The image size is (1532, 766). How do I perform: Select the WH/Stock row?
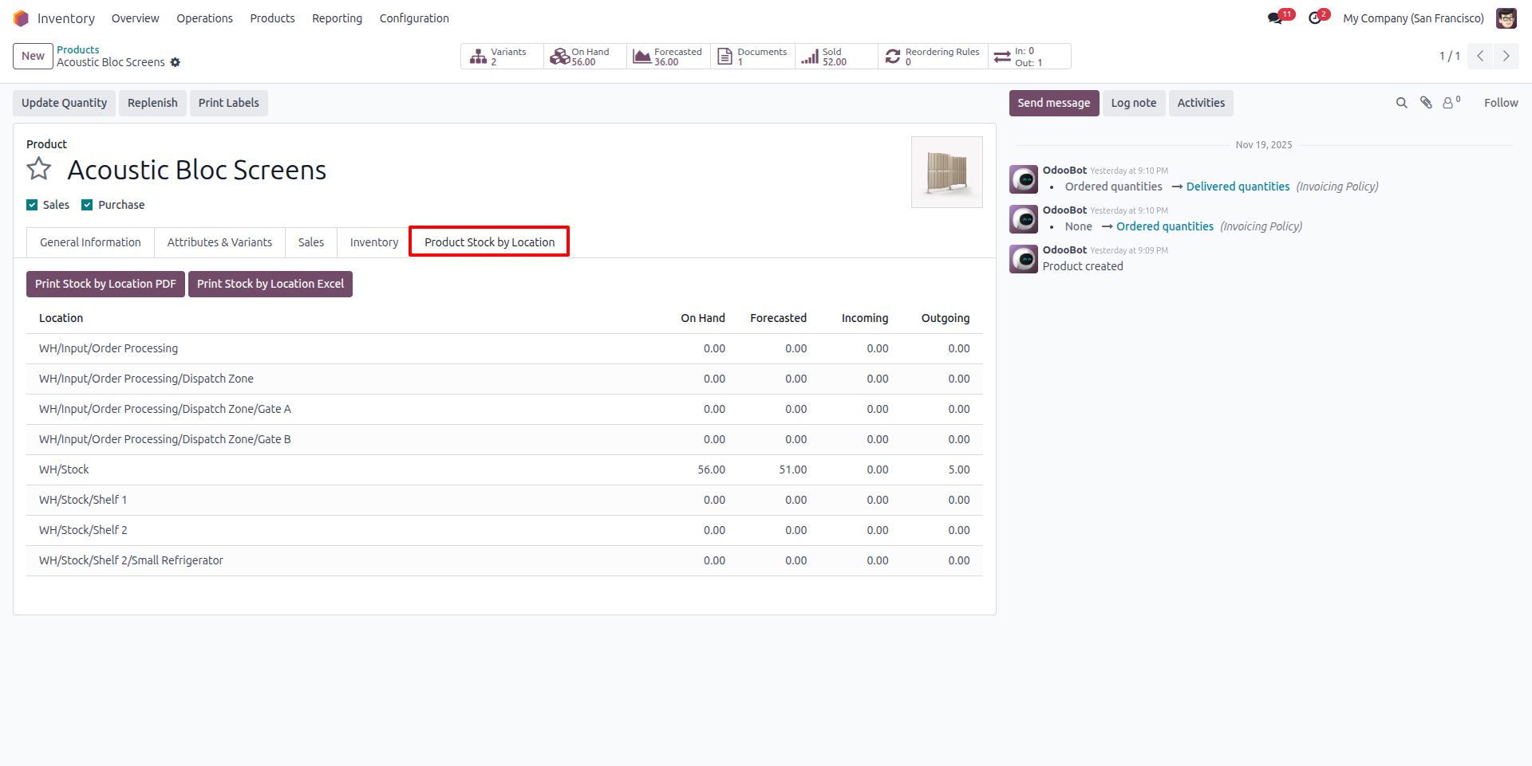[x=504, y=469]
